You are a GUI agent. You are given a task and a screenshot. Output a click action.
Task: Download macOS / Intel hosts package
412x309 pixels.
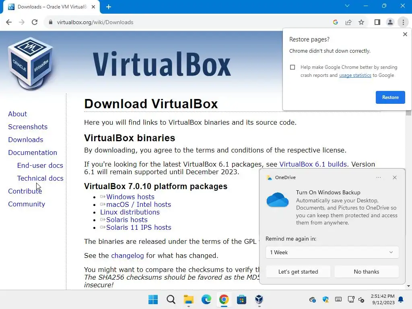pyautogui.click(x=138, y=204)
